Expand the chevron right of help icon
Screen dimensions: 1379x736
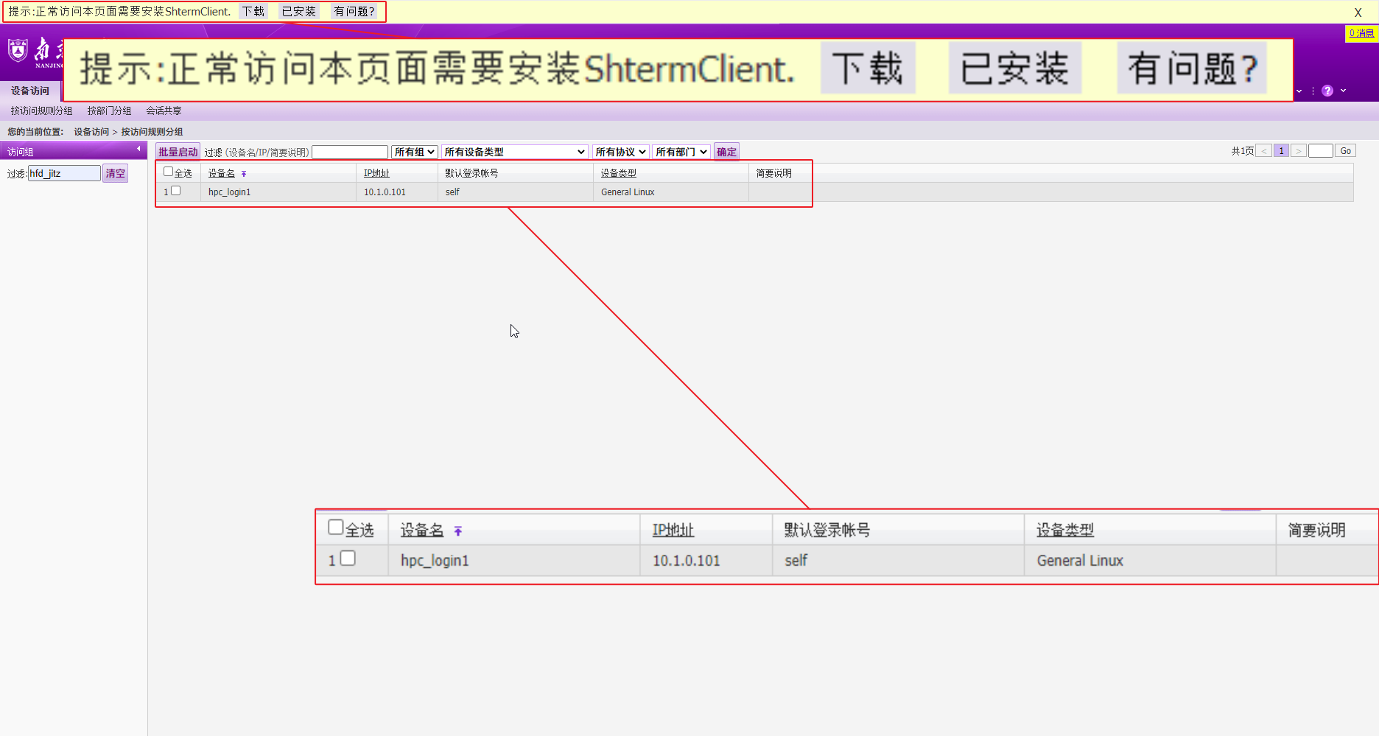point(1343,91)
